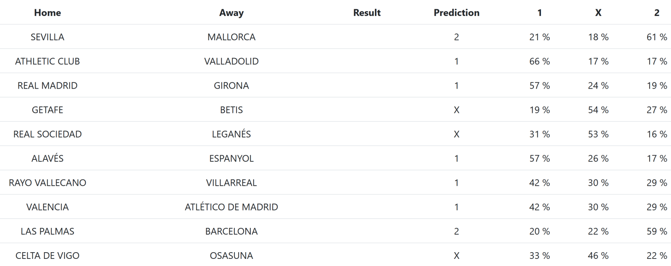Select the SEVILLA home team cell

47,37
